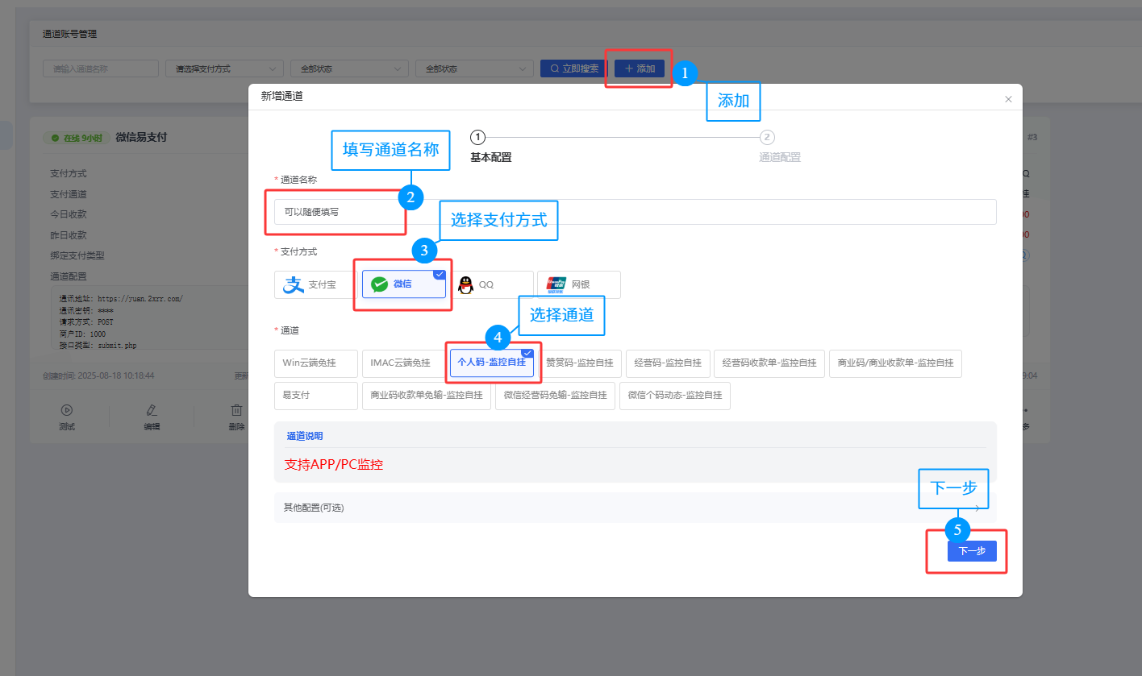
Task: Click the edit pencil icon
Action: (152, 410)
